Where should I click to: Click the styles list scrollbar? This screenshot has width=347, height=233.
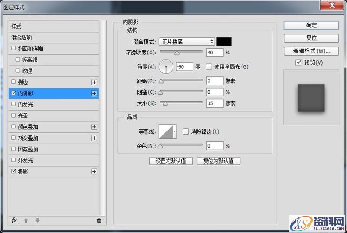102,118
